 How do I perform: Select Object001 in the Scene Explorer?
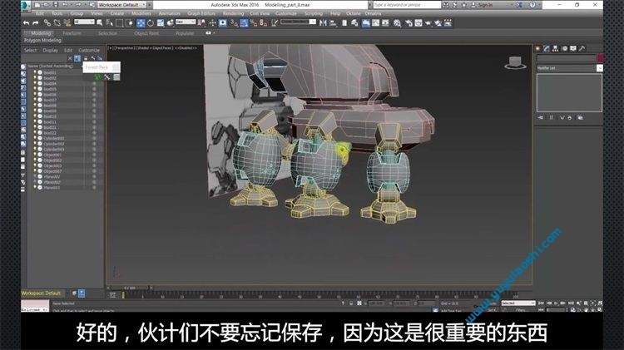[52, 155]
